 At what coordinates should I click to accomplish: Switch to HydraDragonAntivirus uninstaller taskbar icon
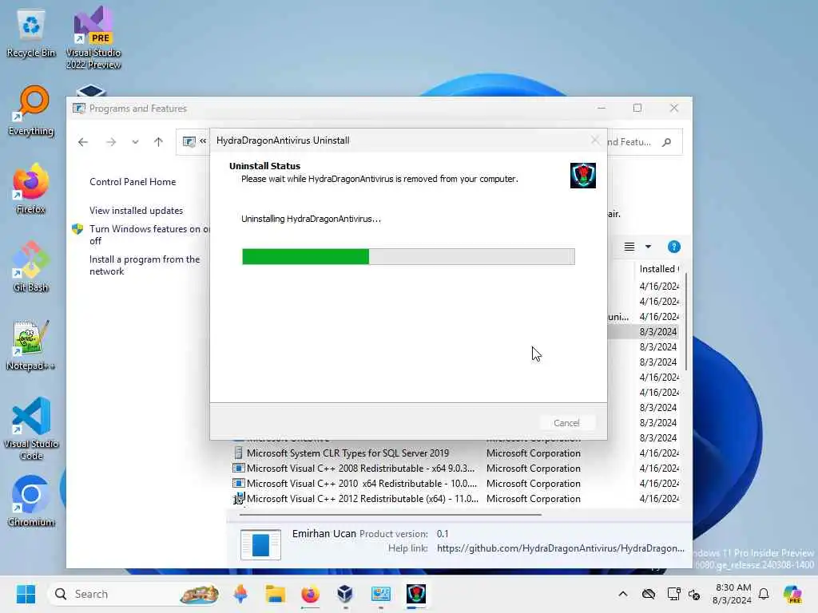(x=415, y=594)
